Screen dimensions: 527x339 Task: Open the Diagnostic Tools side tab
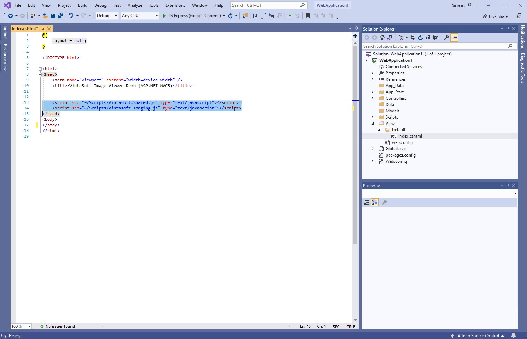click(x=522, y=68)
